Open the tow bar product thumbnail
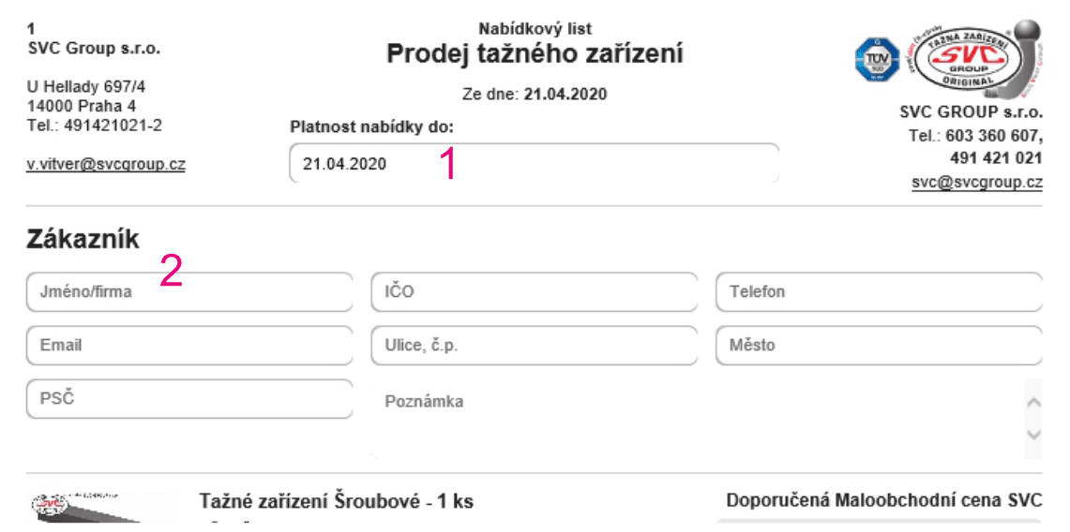Screen dimensions: 1070x532 [103, 507]
